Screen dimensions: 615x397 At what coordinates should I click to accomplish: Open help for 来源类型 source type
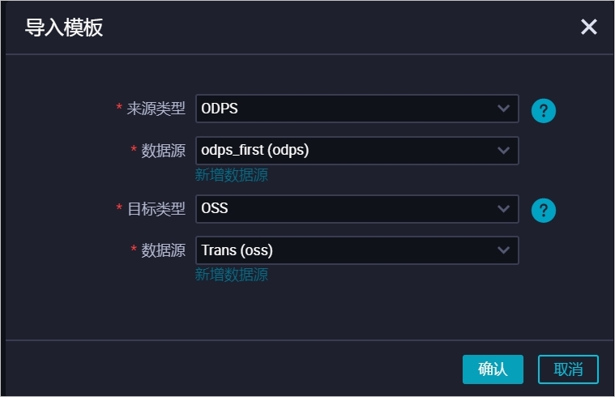click(x=543, y=111)
